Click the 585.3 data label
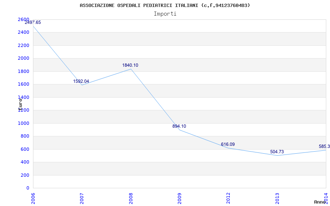The image size is (330, 206). 324,146
